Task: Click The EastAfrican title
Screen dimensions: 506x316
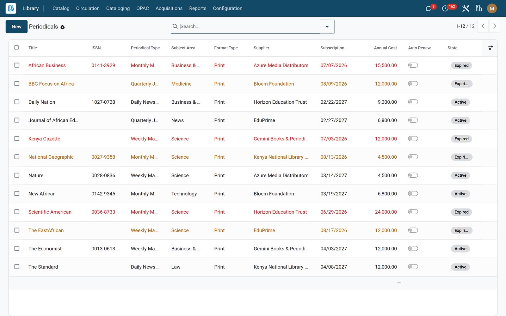Action: pos(46,230)
